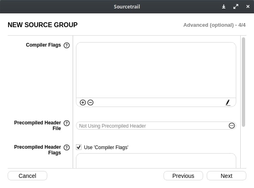Viewport: 254px width, 188px height.
Task: Focus the Precompiled Header File path field
Action: click(x=152, y=126)
